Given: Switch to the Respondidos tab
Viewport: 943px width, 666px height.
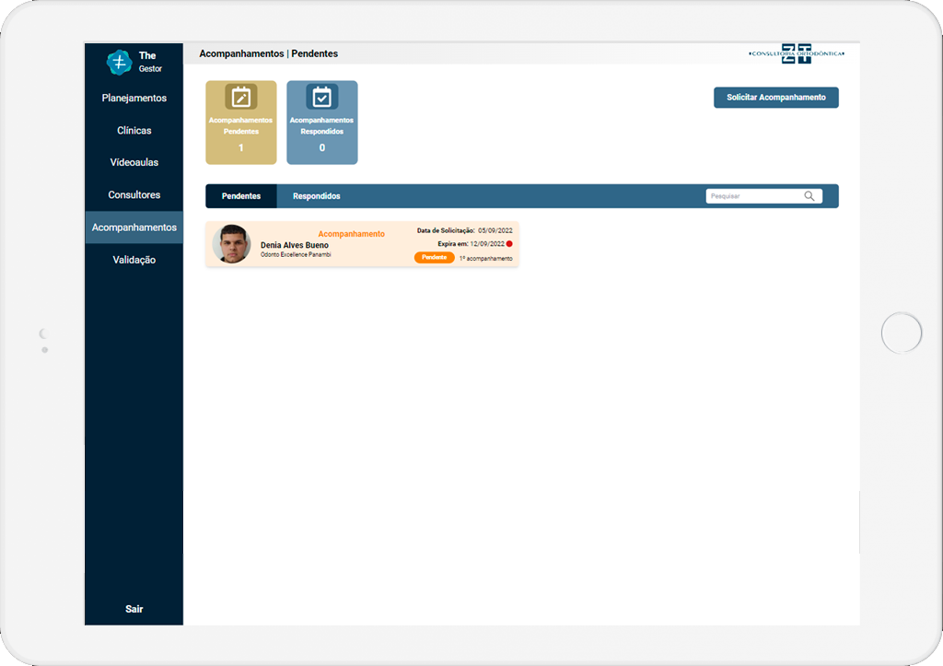Looking at the screenshot, I should tap(316, 196).
